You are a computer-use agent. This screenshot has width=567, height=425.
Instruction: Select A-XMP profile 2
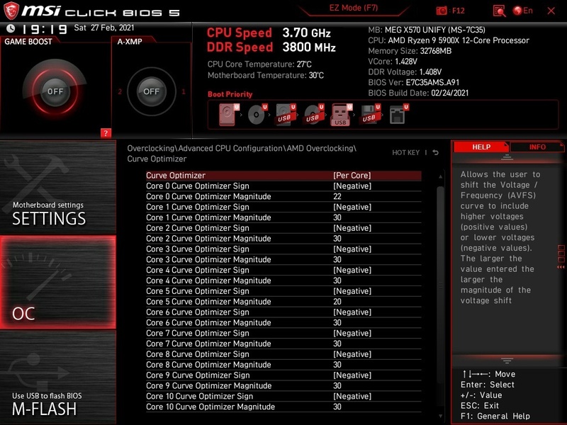120,91
